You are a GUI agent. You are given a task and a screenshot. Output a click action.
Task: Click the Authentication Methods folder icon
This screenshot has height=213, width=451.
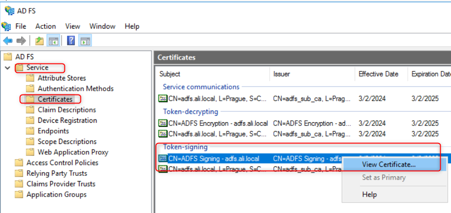30,89
